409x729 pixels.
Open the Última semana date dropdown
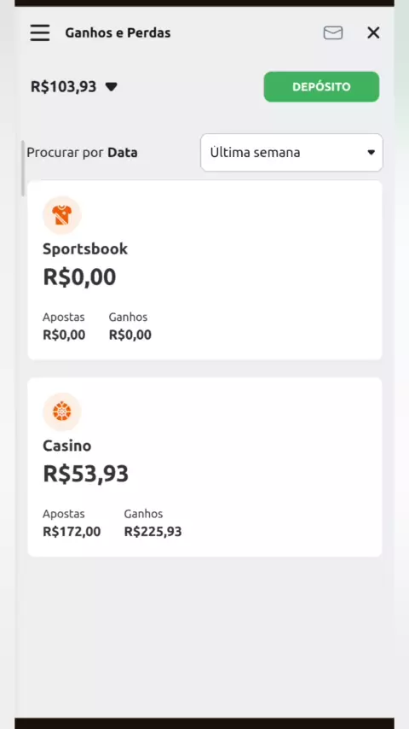tap(291, 153)
